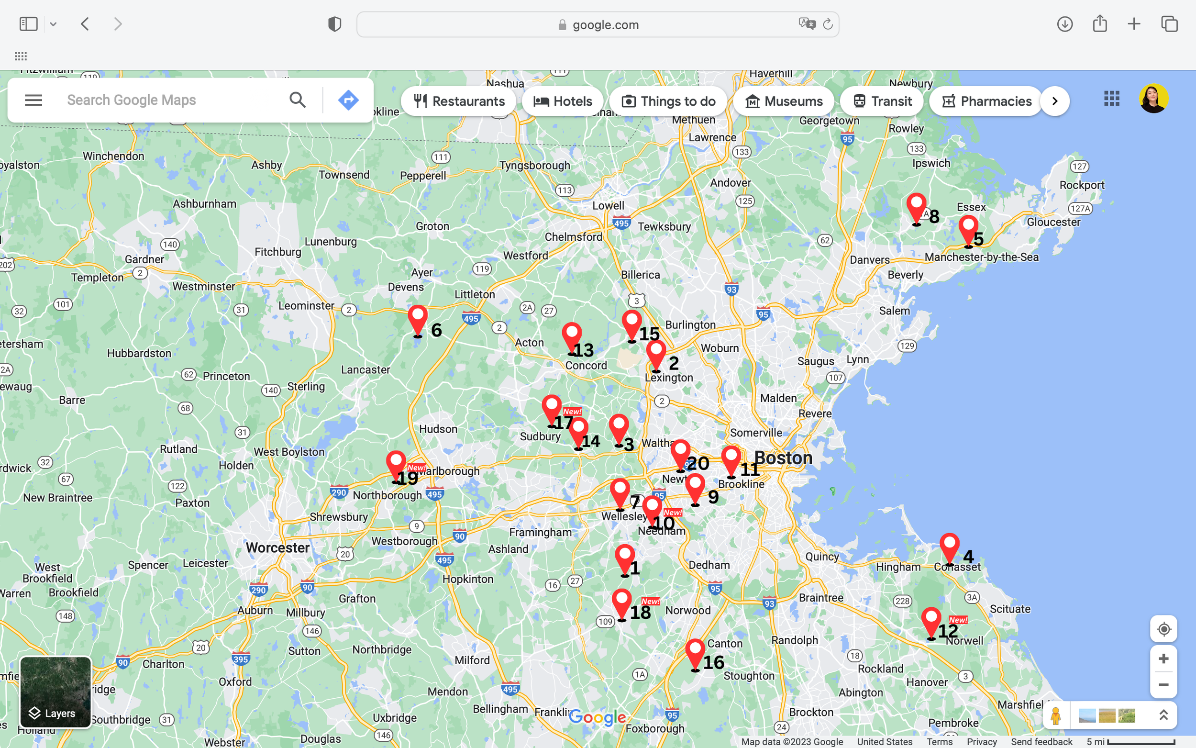Screen dimensions: 1196x748
Task: Open the Privacy link
Action: [x=981, y=742]
